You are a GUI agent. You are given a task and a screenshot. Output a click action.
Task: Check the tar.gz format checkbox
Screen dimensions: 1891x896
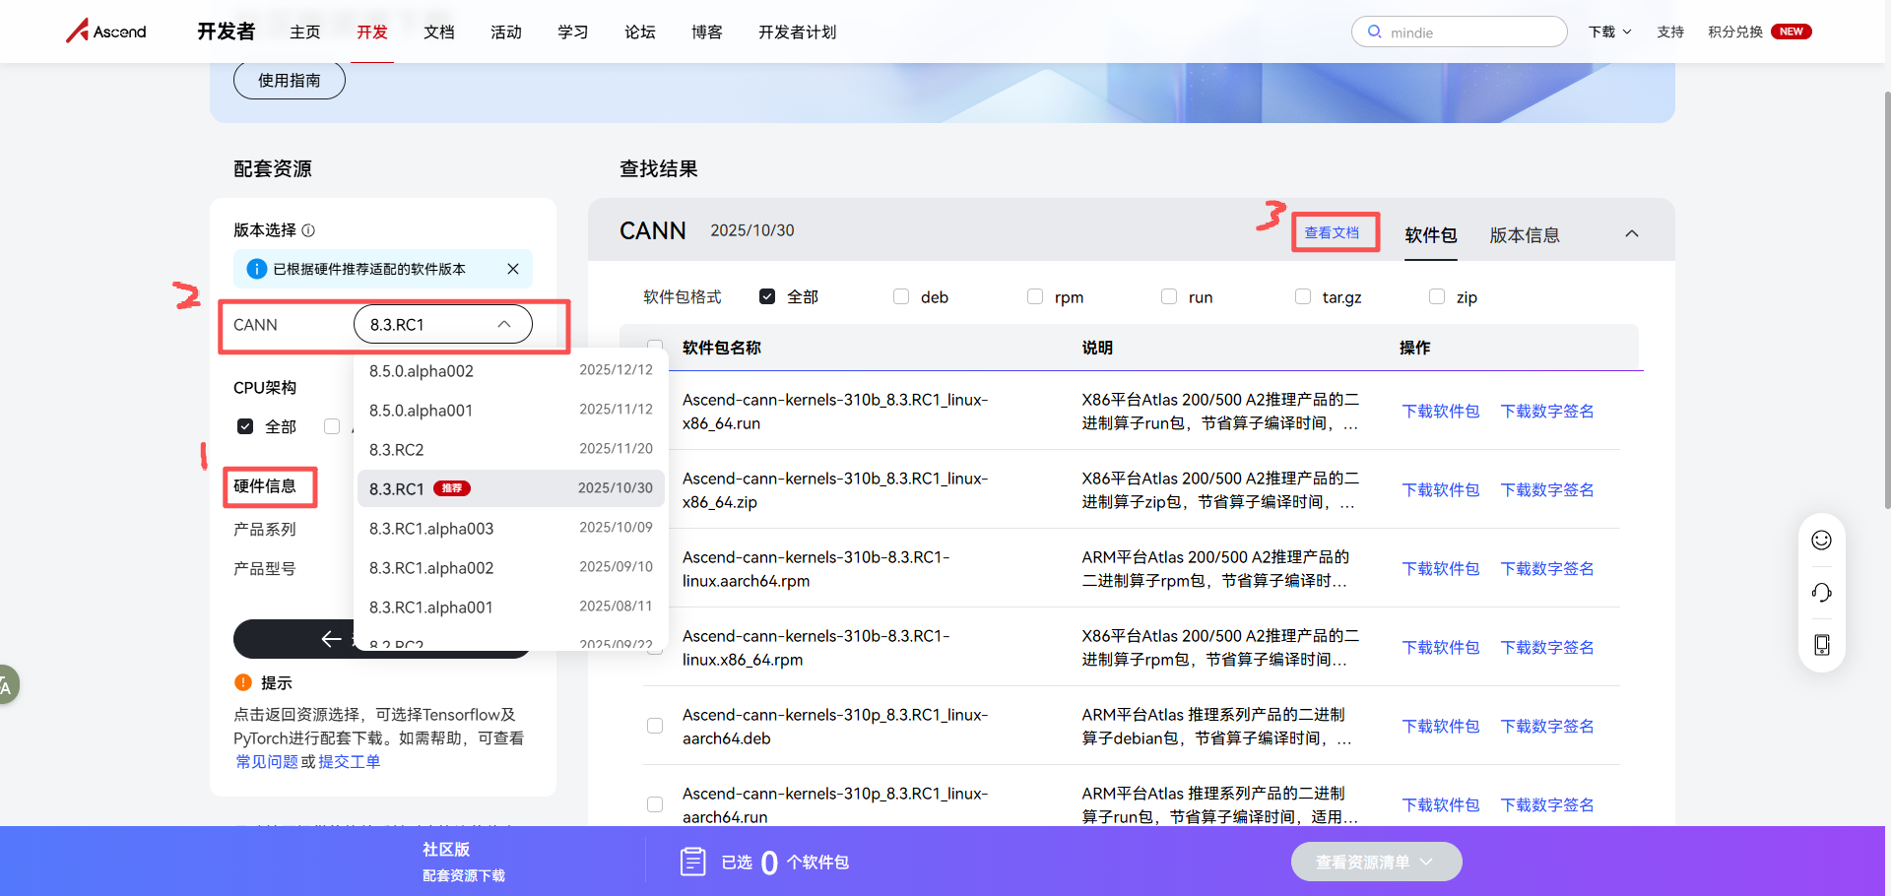pyautogui.click(x=1302, y=295)
